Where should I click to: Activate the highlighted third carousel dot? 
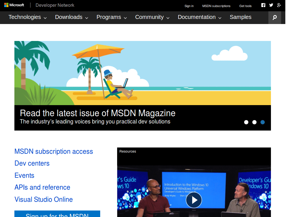(262, 122)
